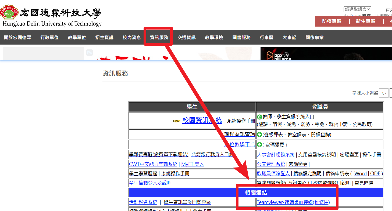The image size is (392, 211).
Task: Click green arrow next to 密碼變更
Action: tap(259, 145)
